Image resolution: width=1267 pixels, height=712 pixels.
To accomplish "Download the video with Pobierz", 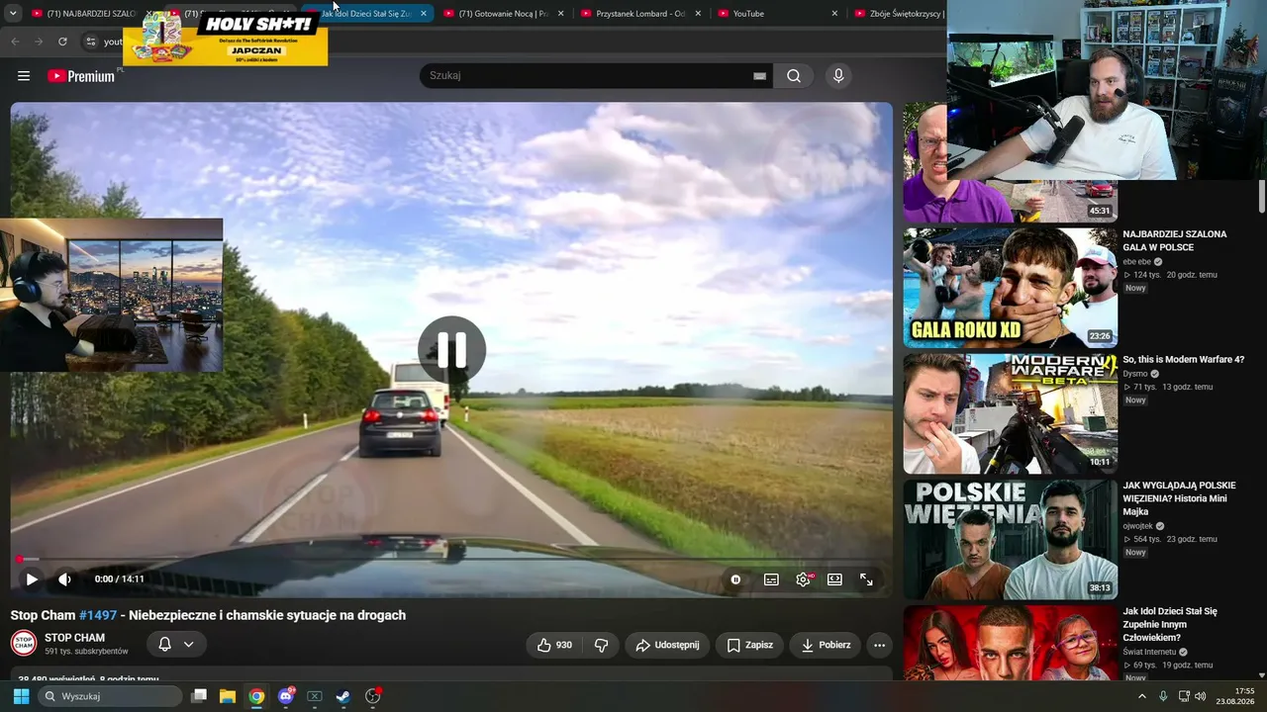I will tap(826, 645).
